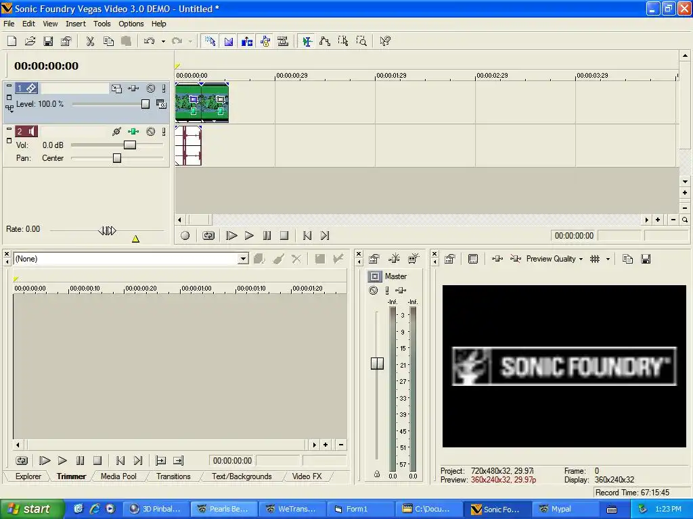Toggle Loop Playback in timeline transport
This screenshot has height=519, width=693.
tap(208, 236)
